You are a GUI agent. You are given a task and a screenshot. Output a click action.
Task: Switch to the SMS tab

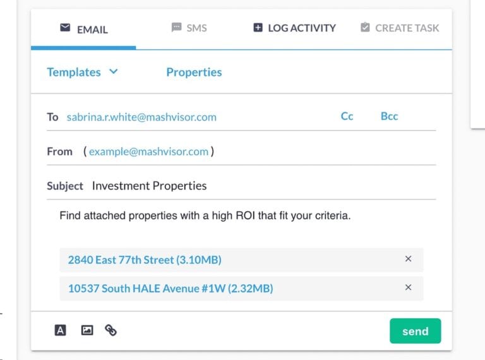coord(196,28)
